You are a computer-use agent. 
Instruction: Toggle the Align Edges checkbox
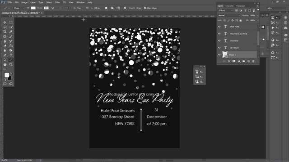pos(145,8)
